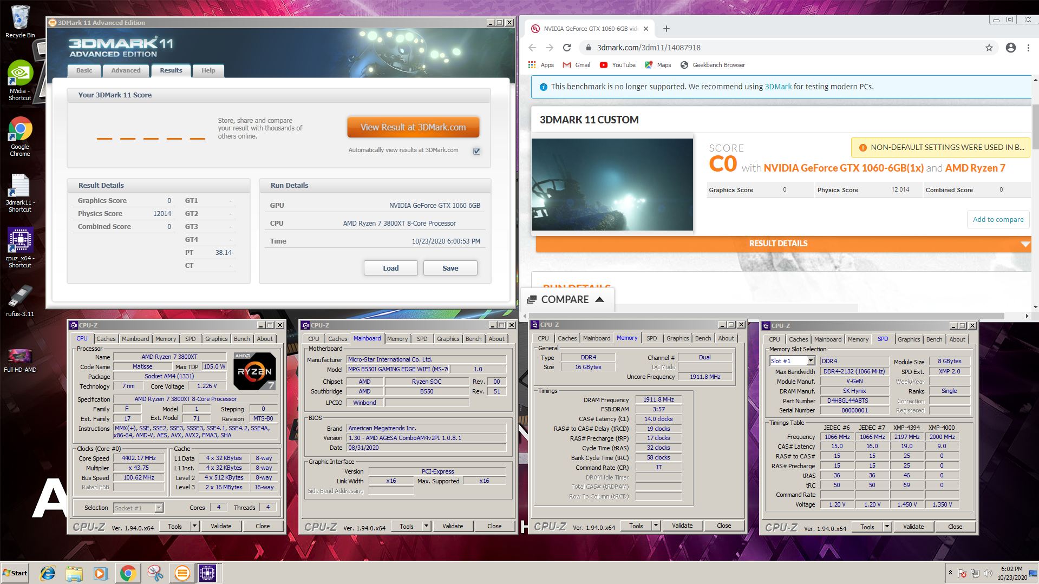This screenshot has width=1039, height=584.
Task: Click the Tools button in SPD window
Action: point(867,527)
